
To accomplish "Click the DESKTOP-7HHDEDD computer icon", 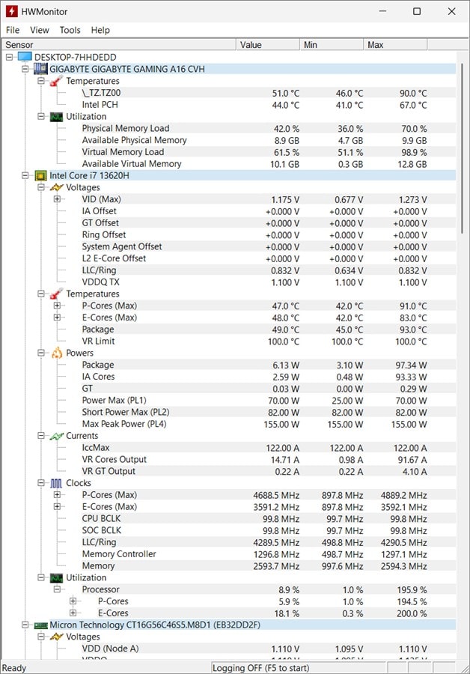I will coord(25,57).
